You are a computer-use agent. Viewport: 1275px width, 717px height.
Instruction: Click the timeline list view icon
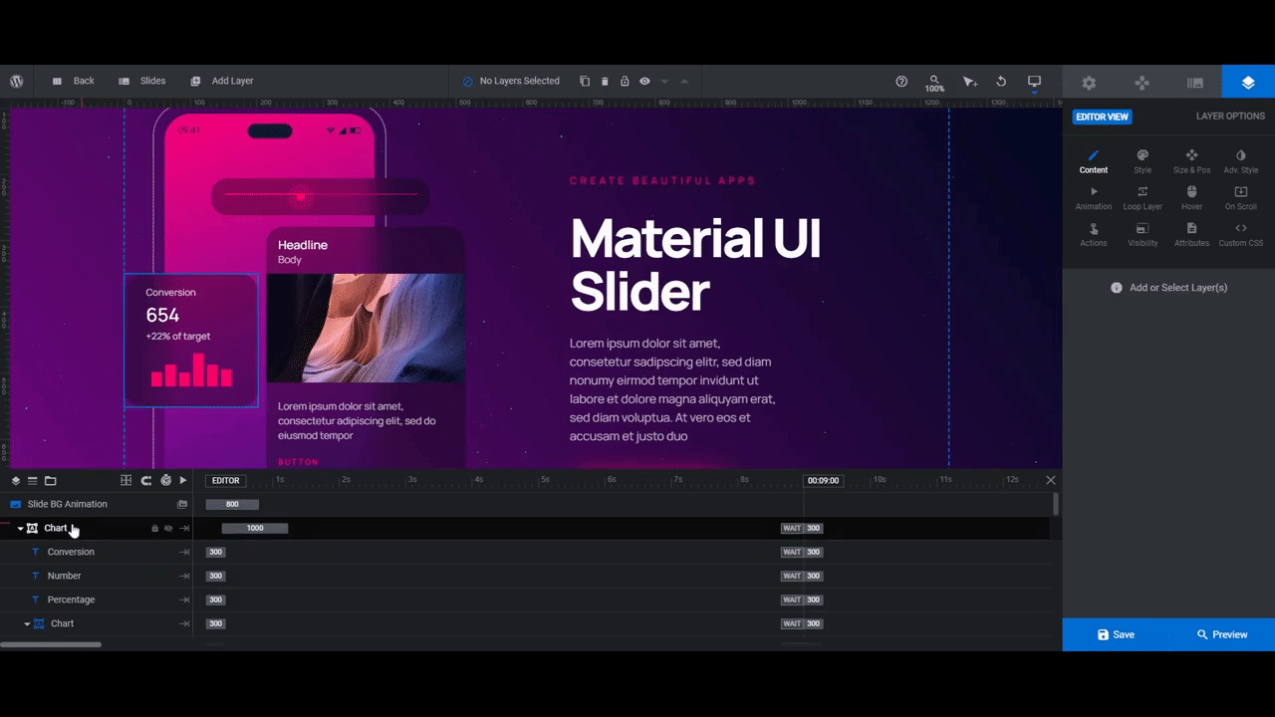coord(32,480)
